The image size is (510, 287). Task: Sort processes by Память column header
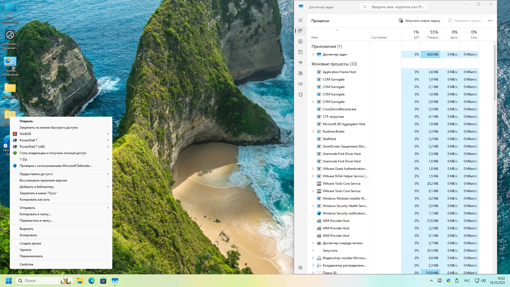point(430,34)
